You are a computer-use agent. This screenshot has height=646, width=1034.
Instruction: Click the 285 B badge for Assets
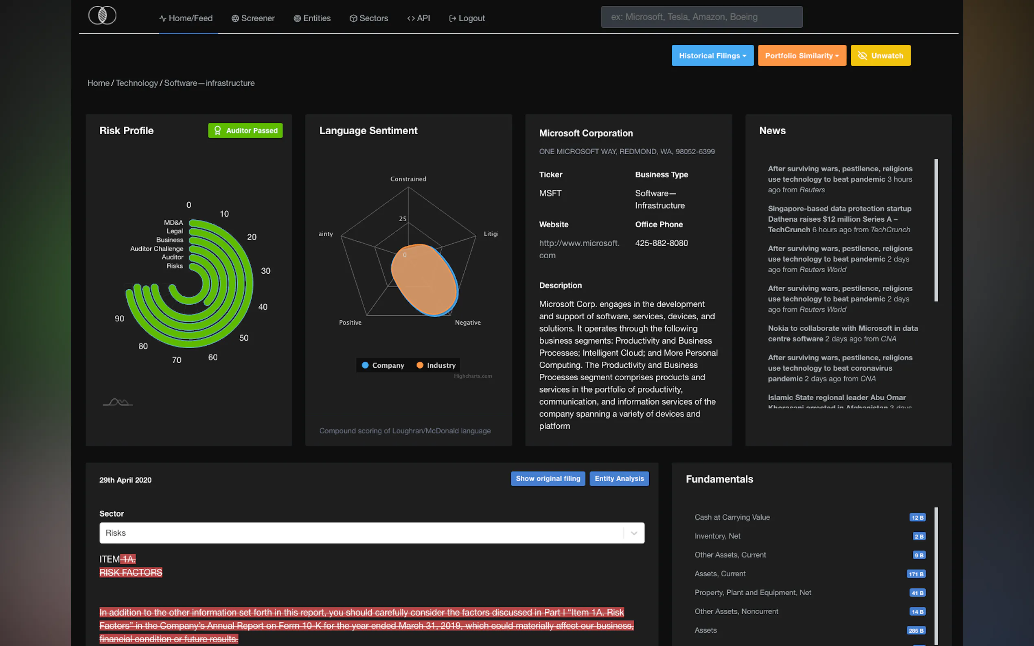pos(916,631)
